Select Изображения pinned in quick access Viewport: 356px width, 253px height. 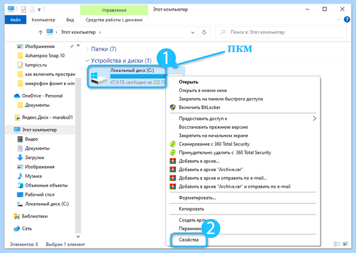pos(40,46)
